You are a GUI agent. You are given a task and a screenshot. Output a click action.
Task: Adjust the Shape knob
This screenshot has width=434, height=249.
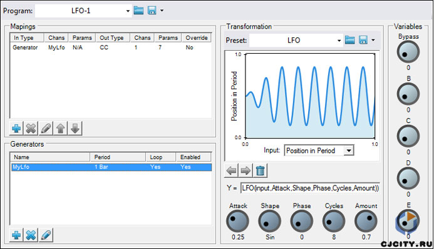click(269, 221)
